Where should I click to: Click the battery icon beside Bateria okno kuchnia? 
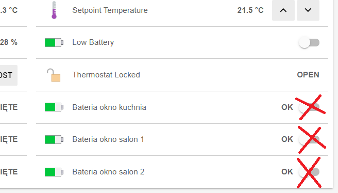pyautogui.click(x=54, y=107)
